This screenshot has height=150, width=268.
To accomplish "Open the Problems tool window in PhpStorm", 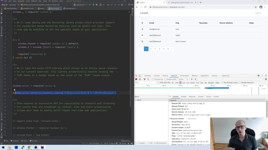I will pos(15,141).
